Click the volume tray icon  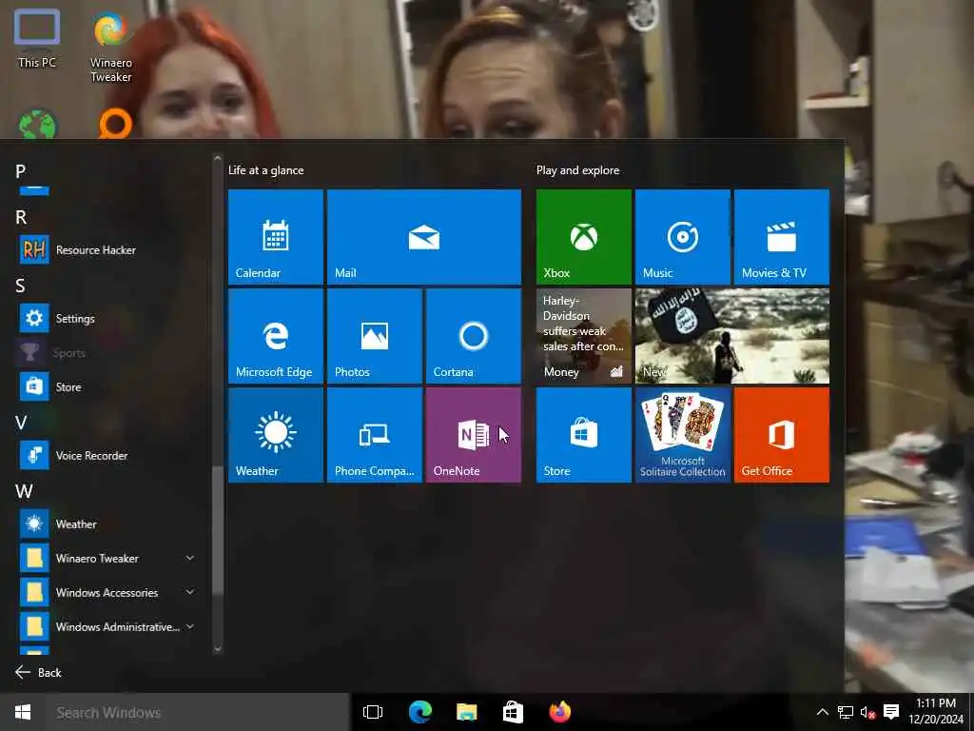867,712
